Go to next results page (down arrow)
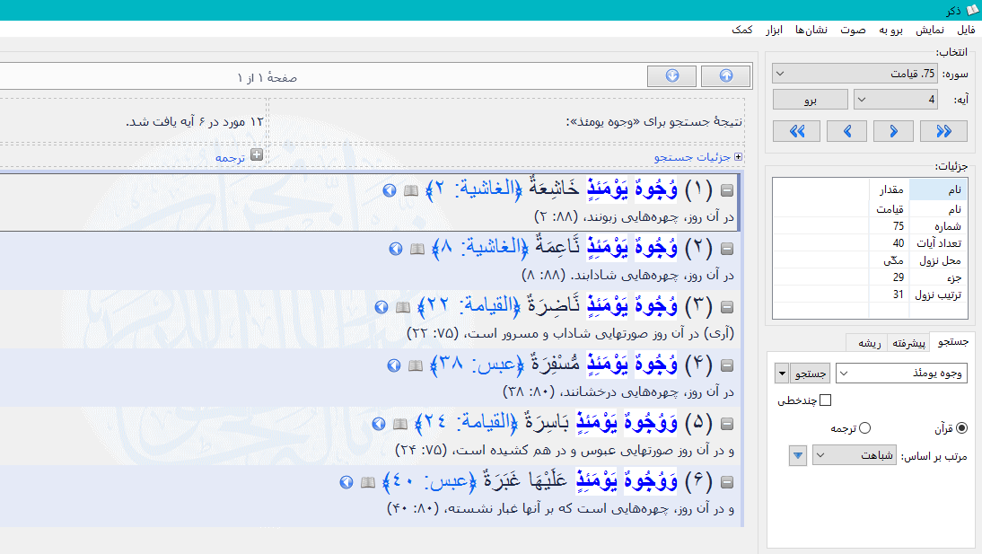The height and width of the screenshot is (554, 982). pos(672,75)
